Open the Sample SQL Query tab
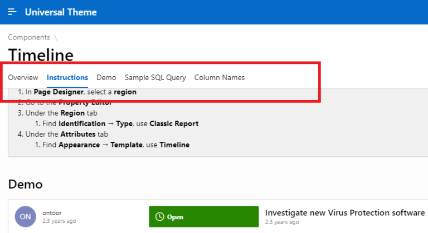This screenshot has height=233, width=428. tap(155, 78)
